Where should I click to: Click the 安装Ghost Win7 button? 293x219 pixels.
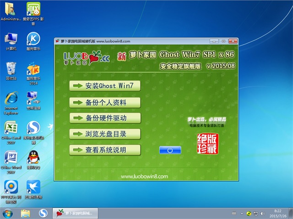(105, 86)
